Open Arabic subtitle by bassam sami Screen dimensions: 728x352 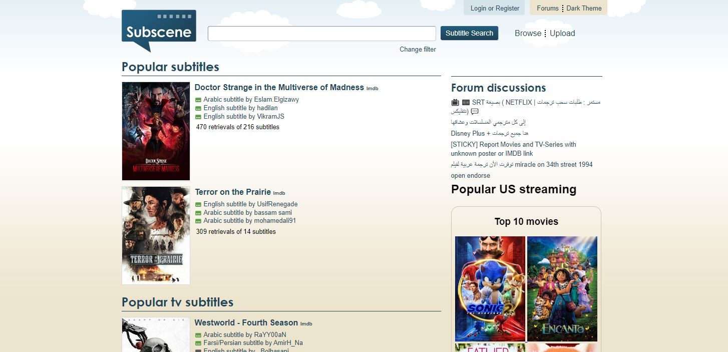click(247, 213)
